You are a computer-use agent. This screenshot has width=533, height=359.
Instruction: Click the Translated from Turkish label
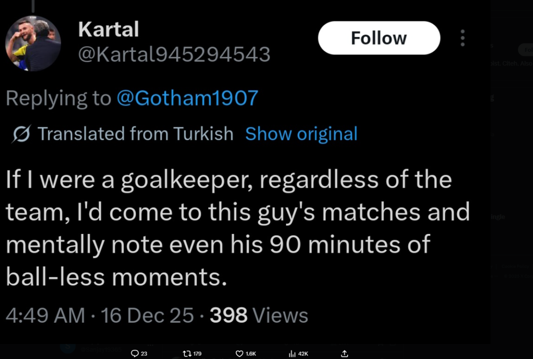coord(135,134)
